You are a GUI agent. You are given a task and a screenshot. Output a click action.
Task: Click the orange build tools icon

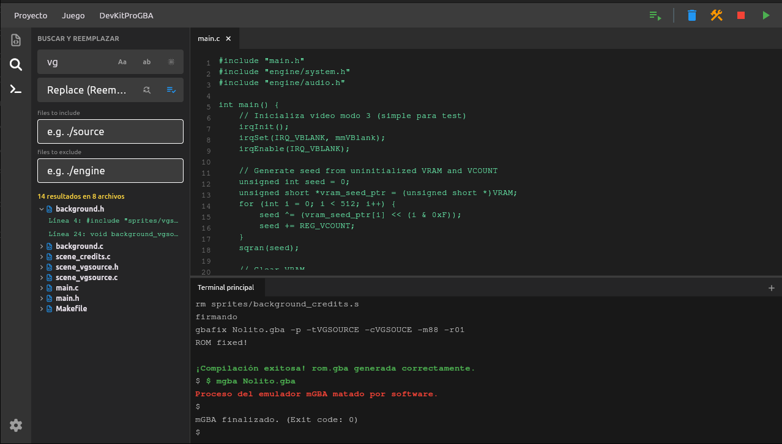pyautogui.click(x=717, y=15)
